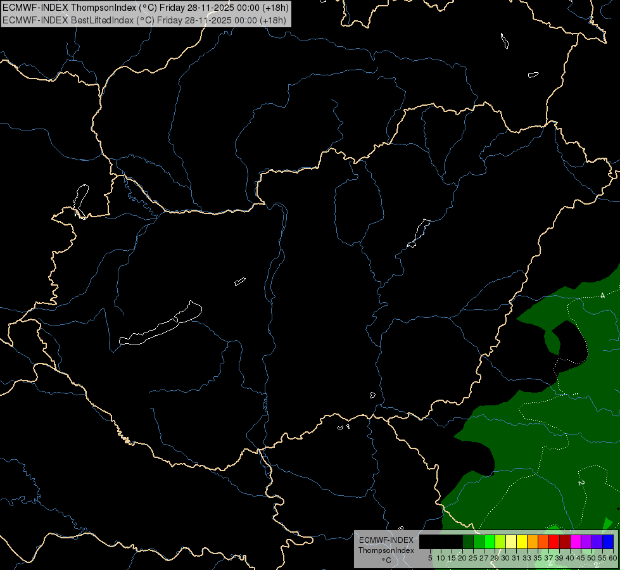This screenshot has width=620, height=570.
Task: Select the magenta 40–45 legend swatch
Action: point(575,542)
